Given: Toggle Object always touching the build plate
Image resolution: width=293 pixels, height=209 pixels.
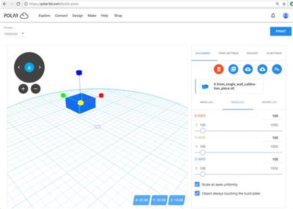Looking at the screenshot, I should [197, 194].
